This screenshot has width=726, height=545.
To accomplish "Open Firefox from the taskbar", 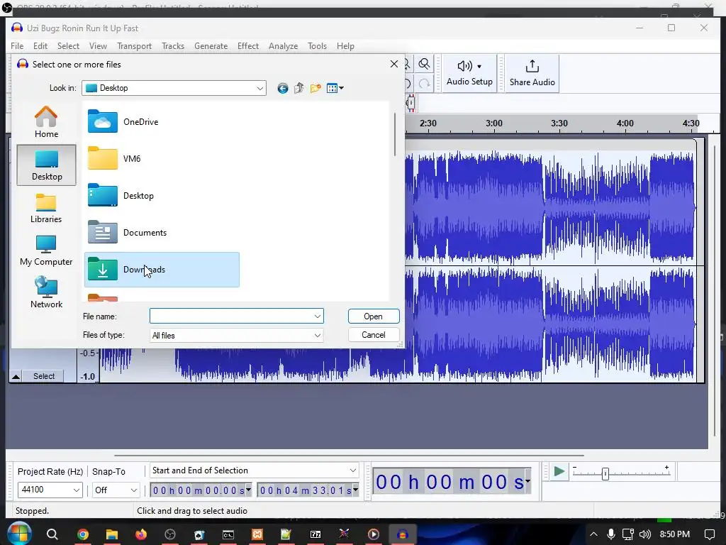I will coord(141,534).
